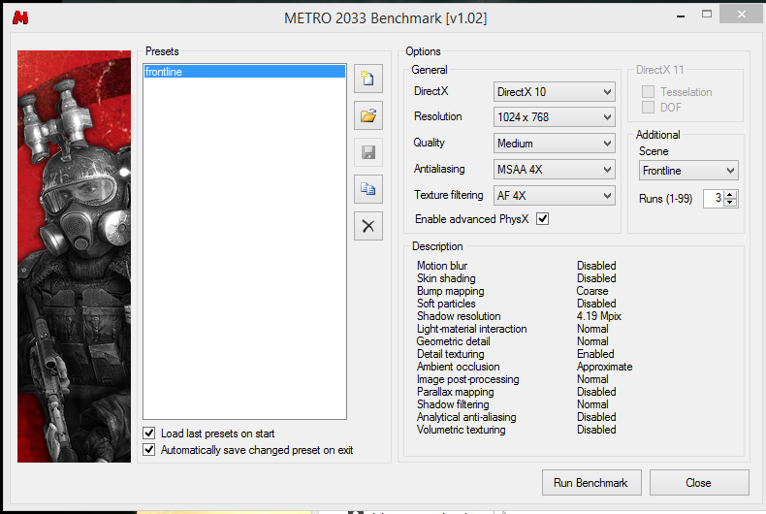Minimize the Metro 2033 Benchmark window
The image size is (766, 514).
681,16
